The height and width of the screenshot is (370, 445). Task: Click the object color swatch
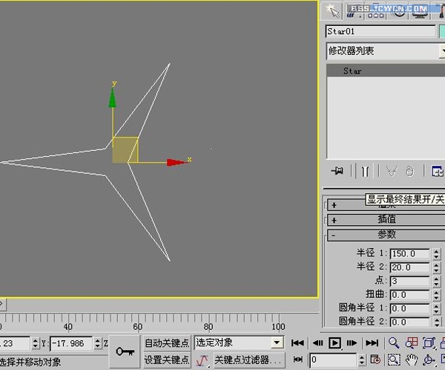pos(443,31)
